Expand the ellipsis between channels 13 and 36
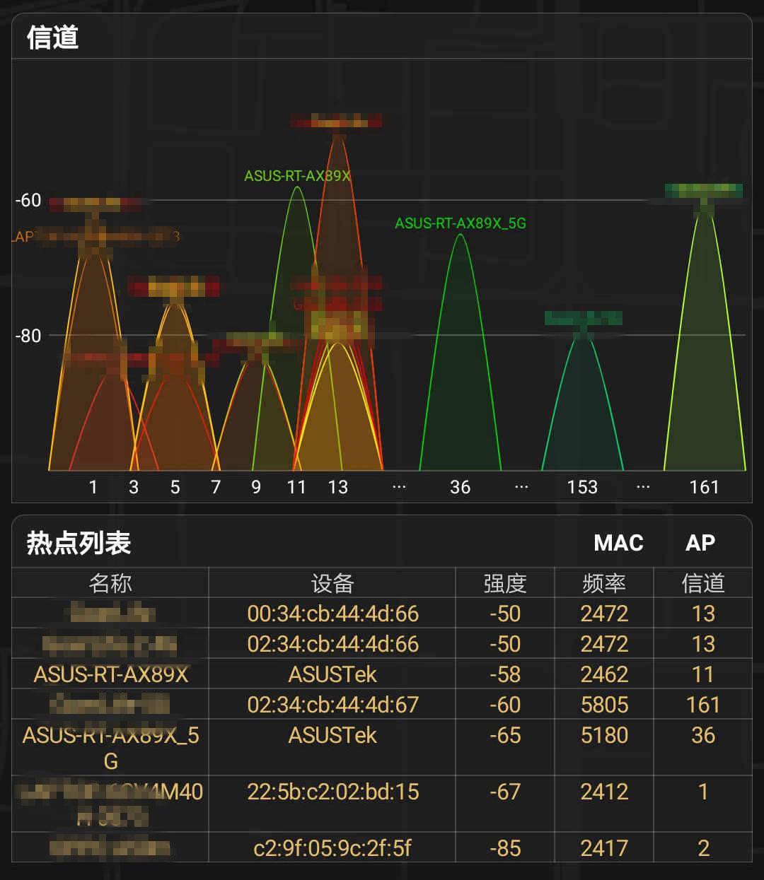The image size is (764, 880). 399,486
